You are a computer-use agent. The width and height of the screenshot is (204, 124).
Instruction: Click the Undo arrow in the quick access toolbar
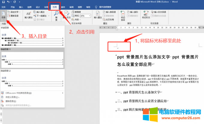click(8, 2)
